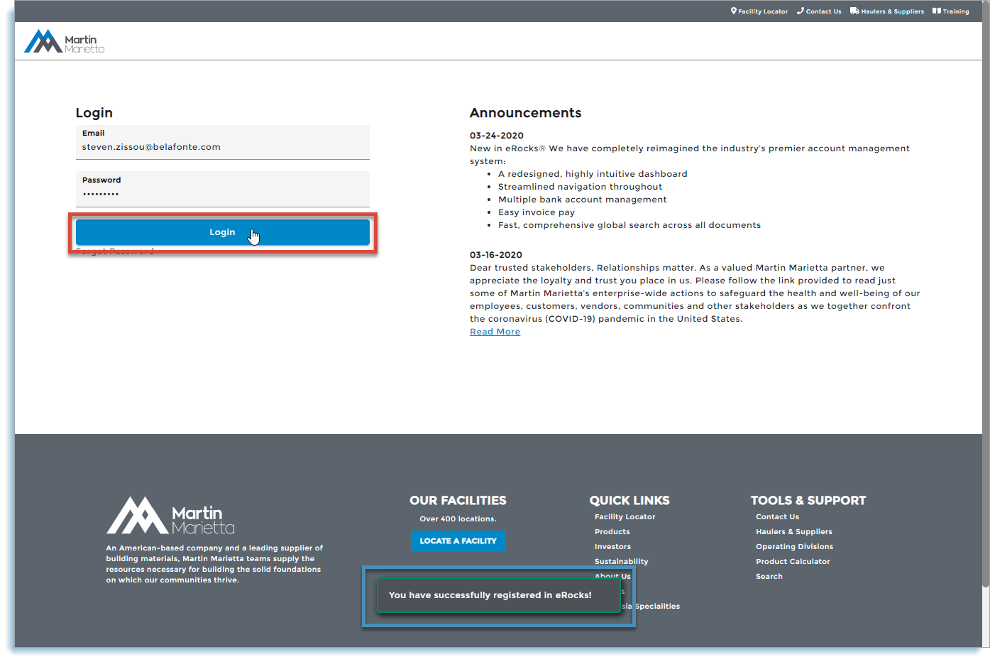Click the LOCATE A FACILITY button
The height and width of the screenshot is (662, 990).
pyautogui.click(x=458, y=541)
